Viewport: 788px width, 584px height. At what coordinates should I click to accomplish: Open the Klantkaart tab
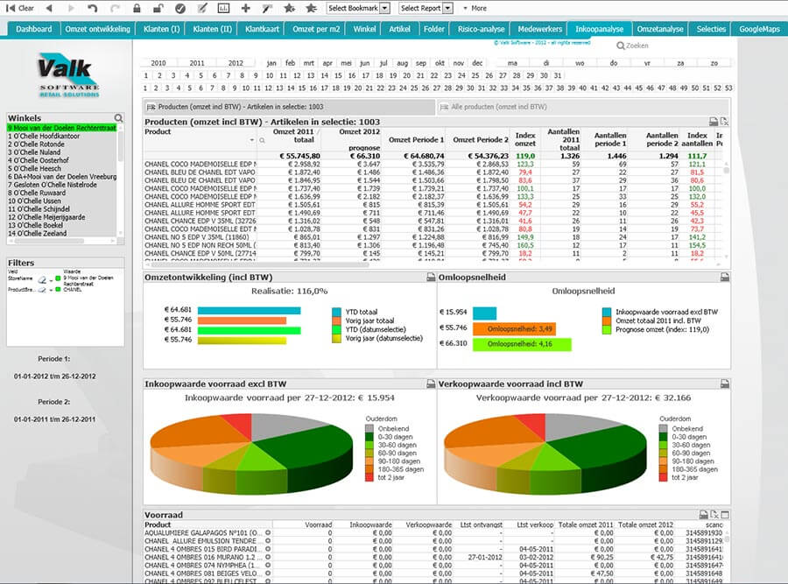pos(262,29)
